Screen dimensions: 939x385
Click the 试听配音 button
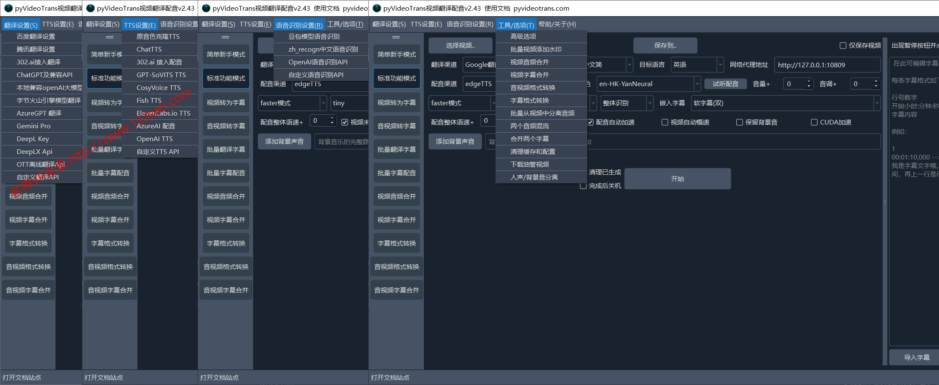[x=725, y=84]
